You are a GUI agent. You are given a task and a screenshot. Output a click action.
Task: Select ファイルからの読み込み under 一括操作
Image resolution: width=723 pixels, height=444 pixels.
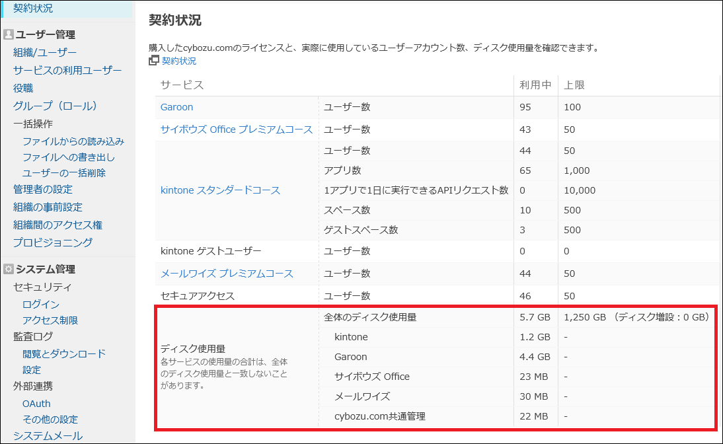[x=73, y=141]
